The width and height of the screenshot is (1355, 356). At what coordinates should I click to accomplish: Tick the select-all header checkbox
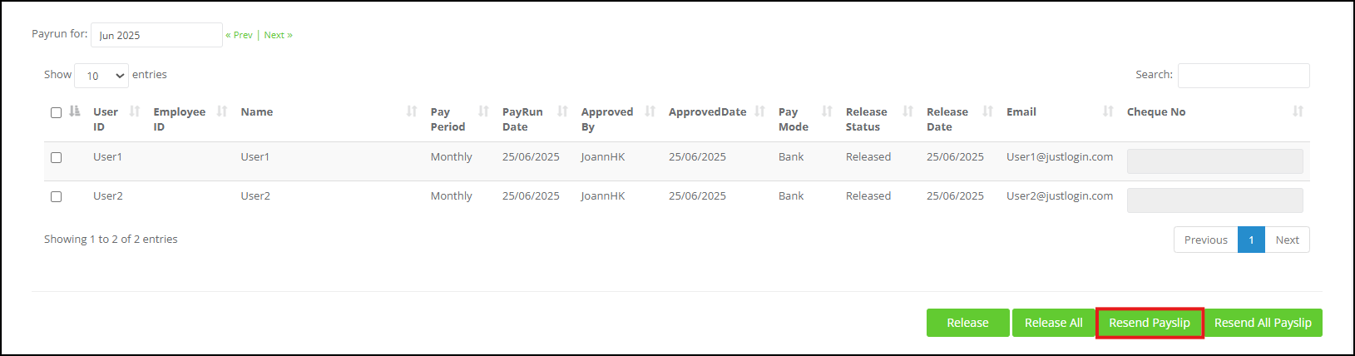pos(56,112)
